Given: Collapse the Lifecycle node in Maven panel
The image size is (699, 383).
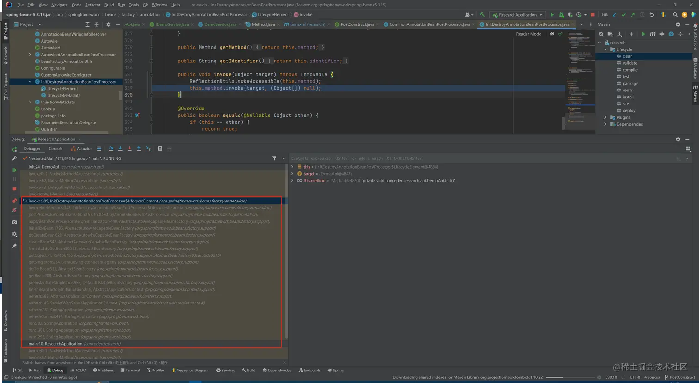Looking at the screenshot, I should tap(606, 49).
